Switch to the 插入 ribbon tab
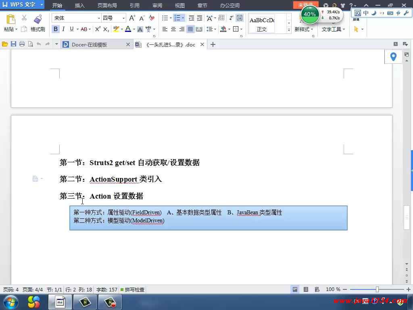Viewport: 413px width, 310px height. coord(79,6)
